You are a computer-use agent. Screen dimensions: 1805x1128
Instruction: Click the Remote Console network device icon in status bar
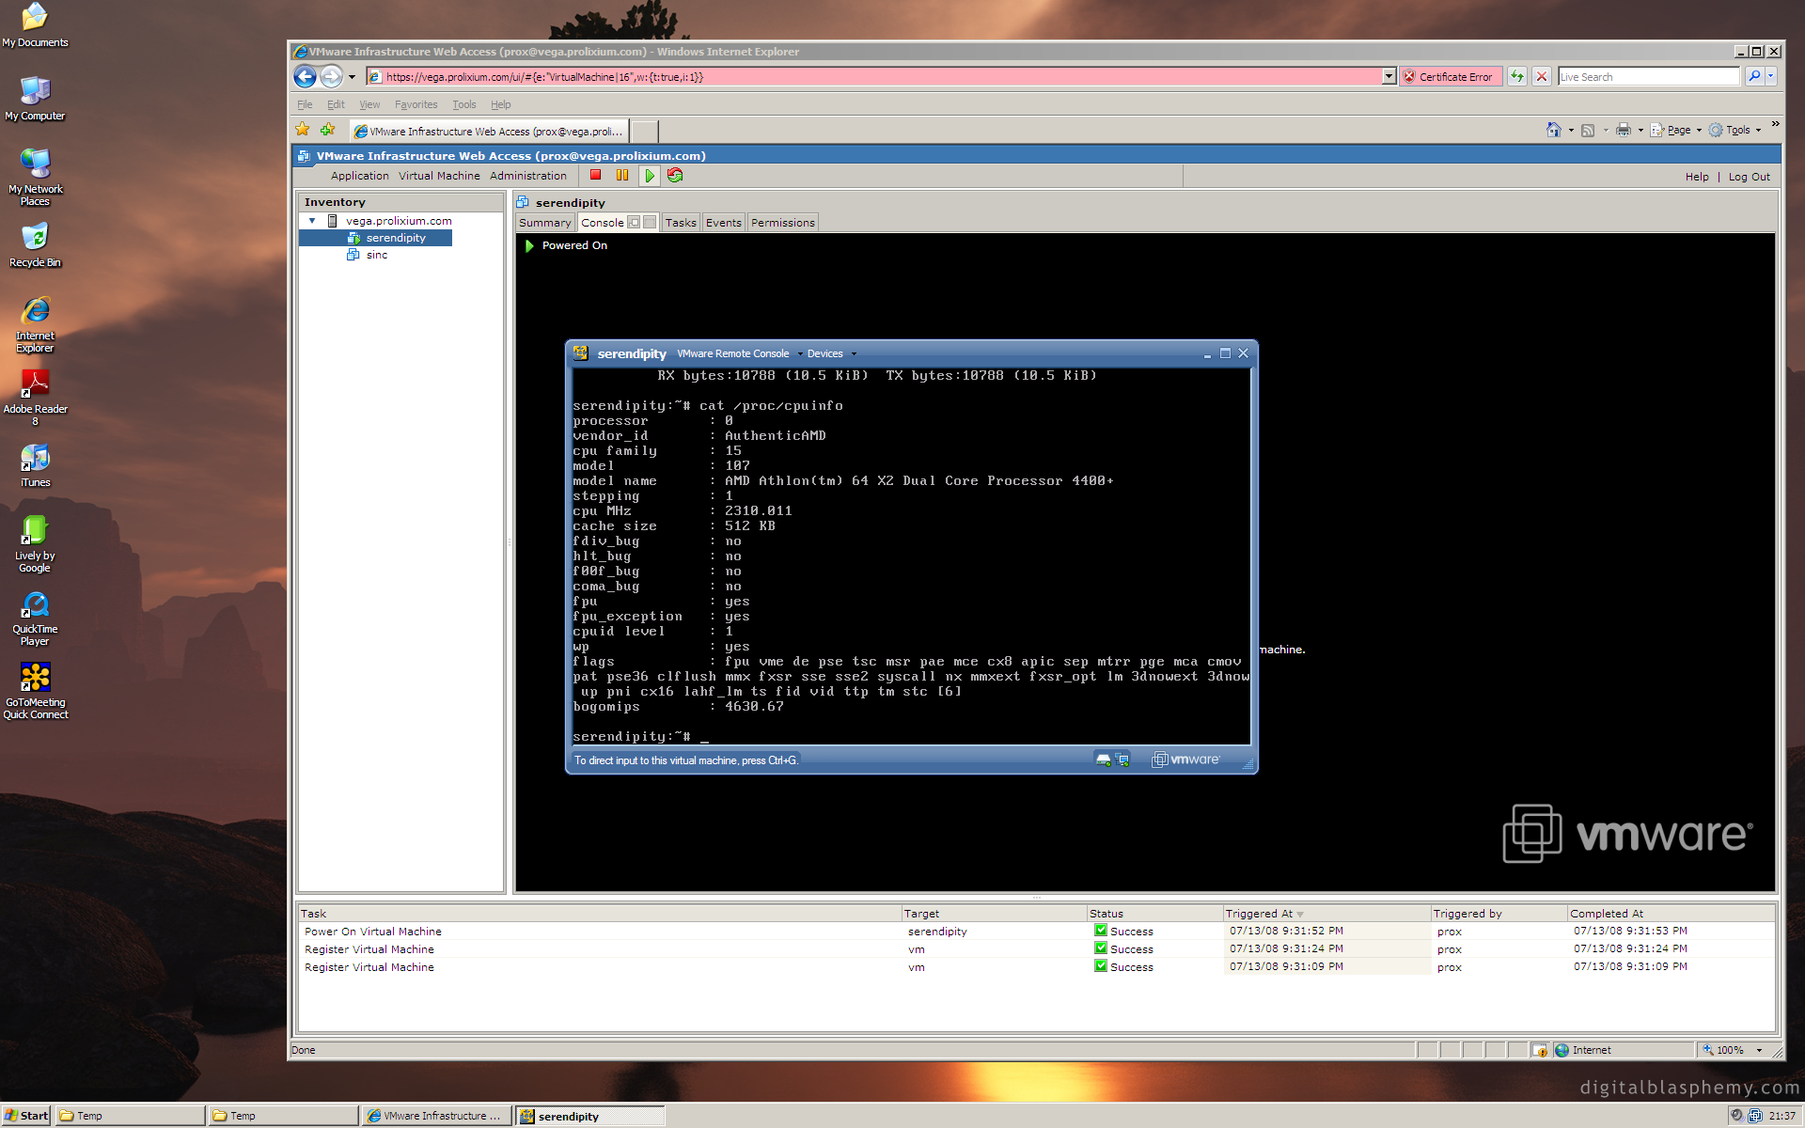click(x=1122, y=760)
